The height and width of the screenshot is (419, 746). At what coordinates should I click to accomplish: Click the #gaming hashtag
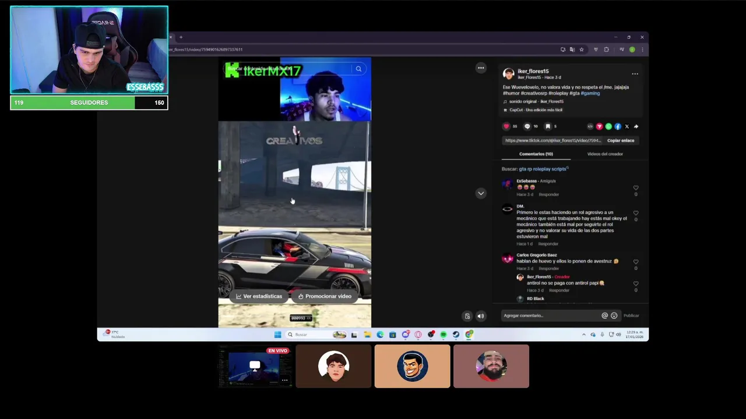[x=590, y=93]
